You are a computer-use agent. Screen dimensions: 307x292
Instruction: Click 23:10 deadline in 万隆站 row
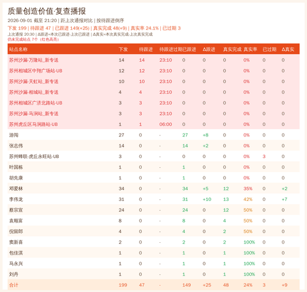point(166,60)
